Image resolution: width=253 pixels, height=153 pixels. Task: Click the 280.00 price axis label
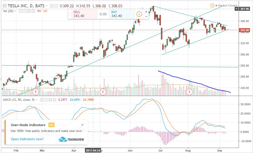pos(244,66)
